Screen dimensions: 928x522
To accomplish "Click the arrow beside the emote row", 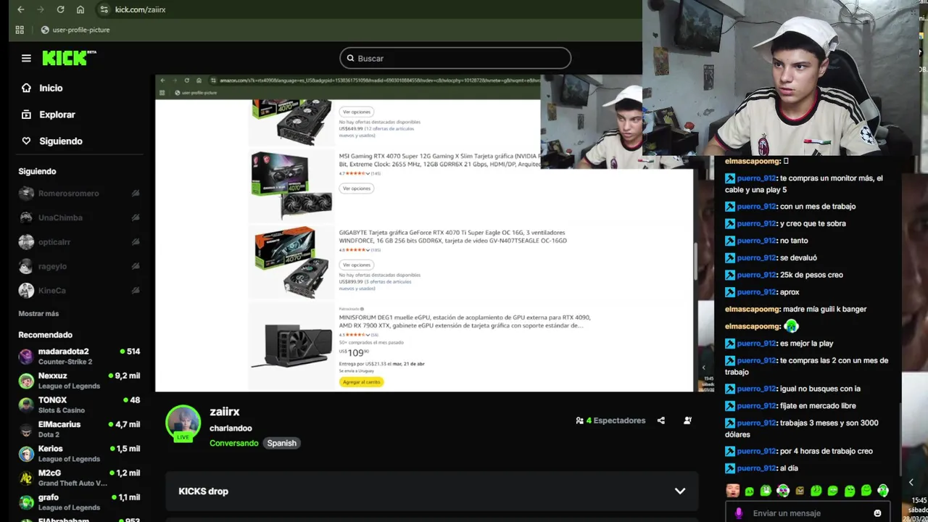I will [911, 482].
